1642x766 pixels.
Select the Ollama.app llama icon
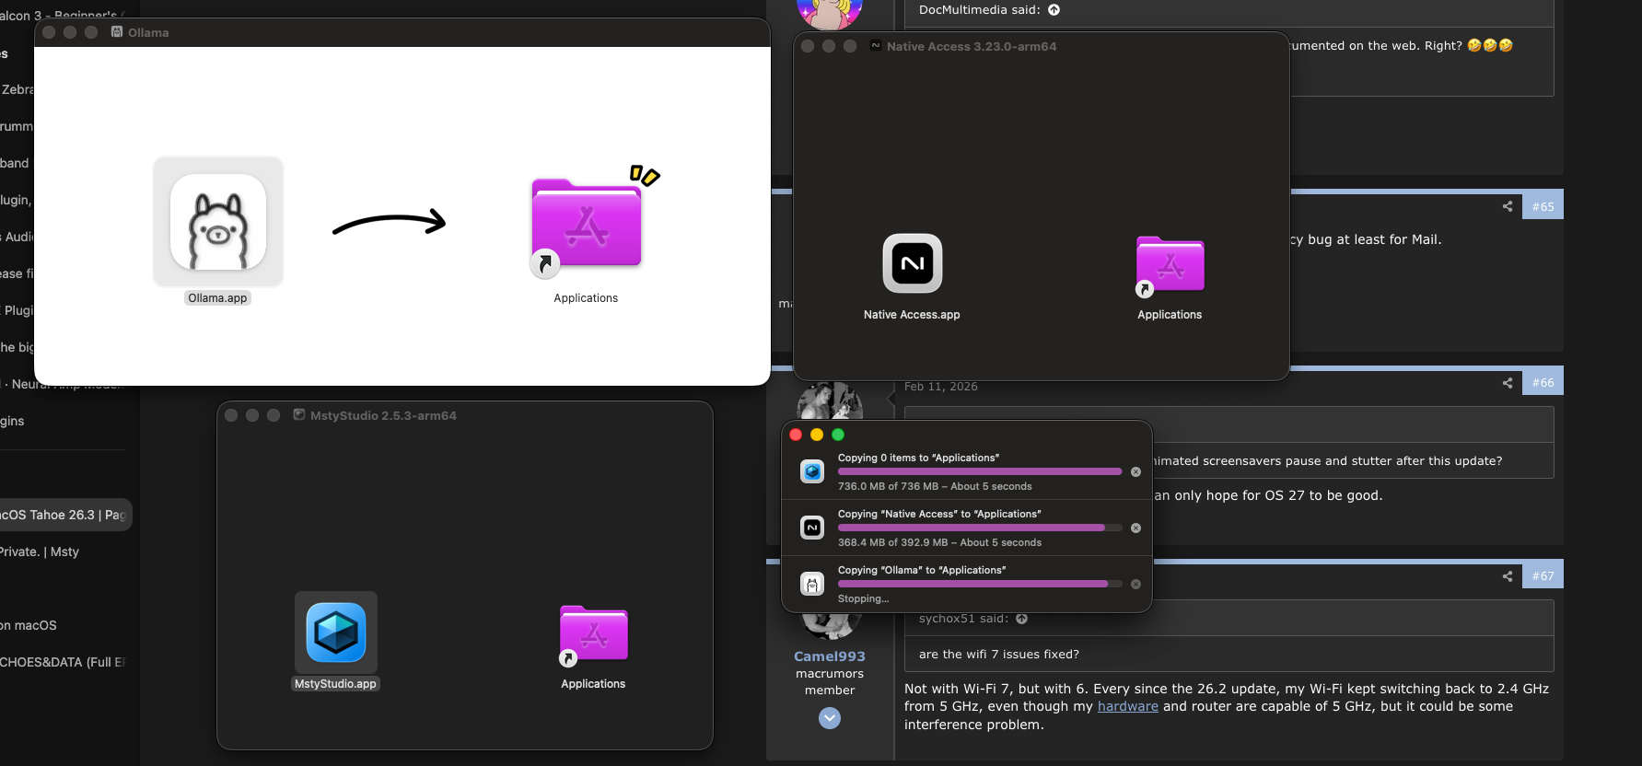point(218,222)
